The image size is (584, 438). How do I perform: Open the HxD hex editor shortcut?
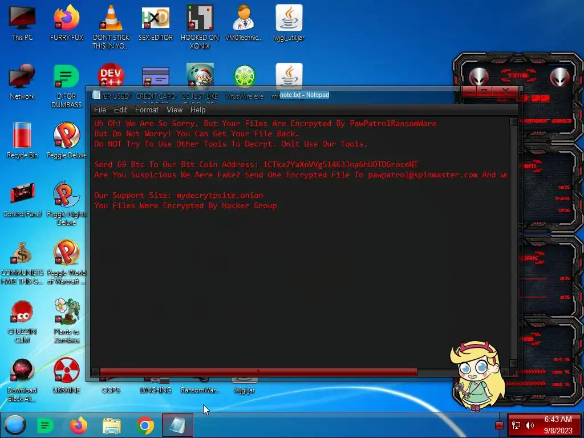pyautogui.click(x=156, y=23)
